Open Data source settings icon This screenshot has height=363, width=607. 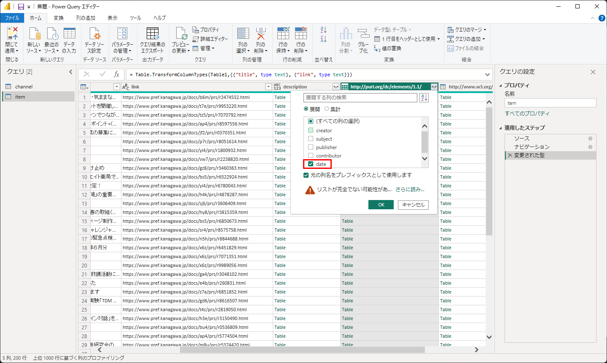94,34
